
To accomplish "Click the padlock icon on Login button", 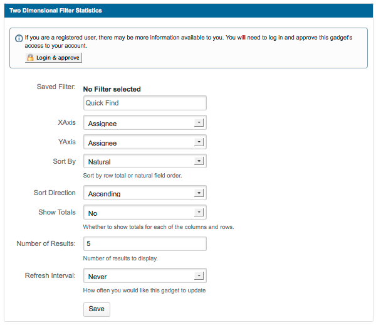I will pyautogui.click(x=30, y=58).
